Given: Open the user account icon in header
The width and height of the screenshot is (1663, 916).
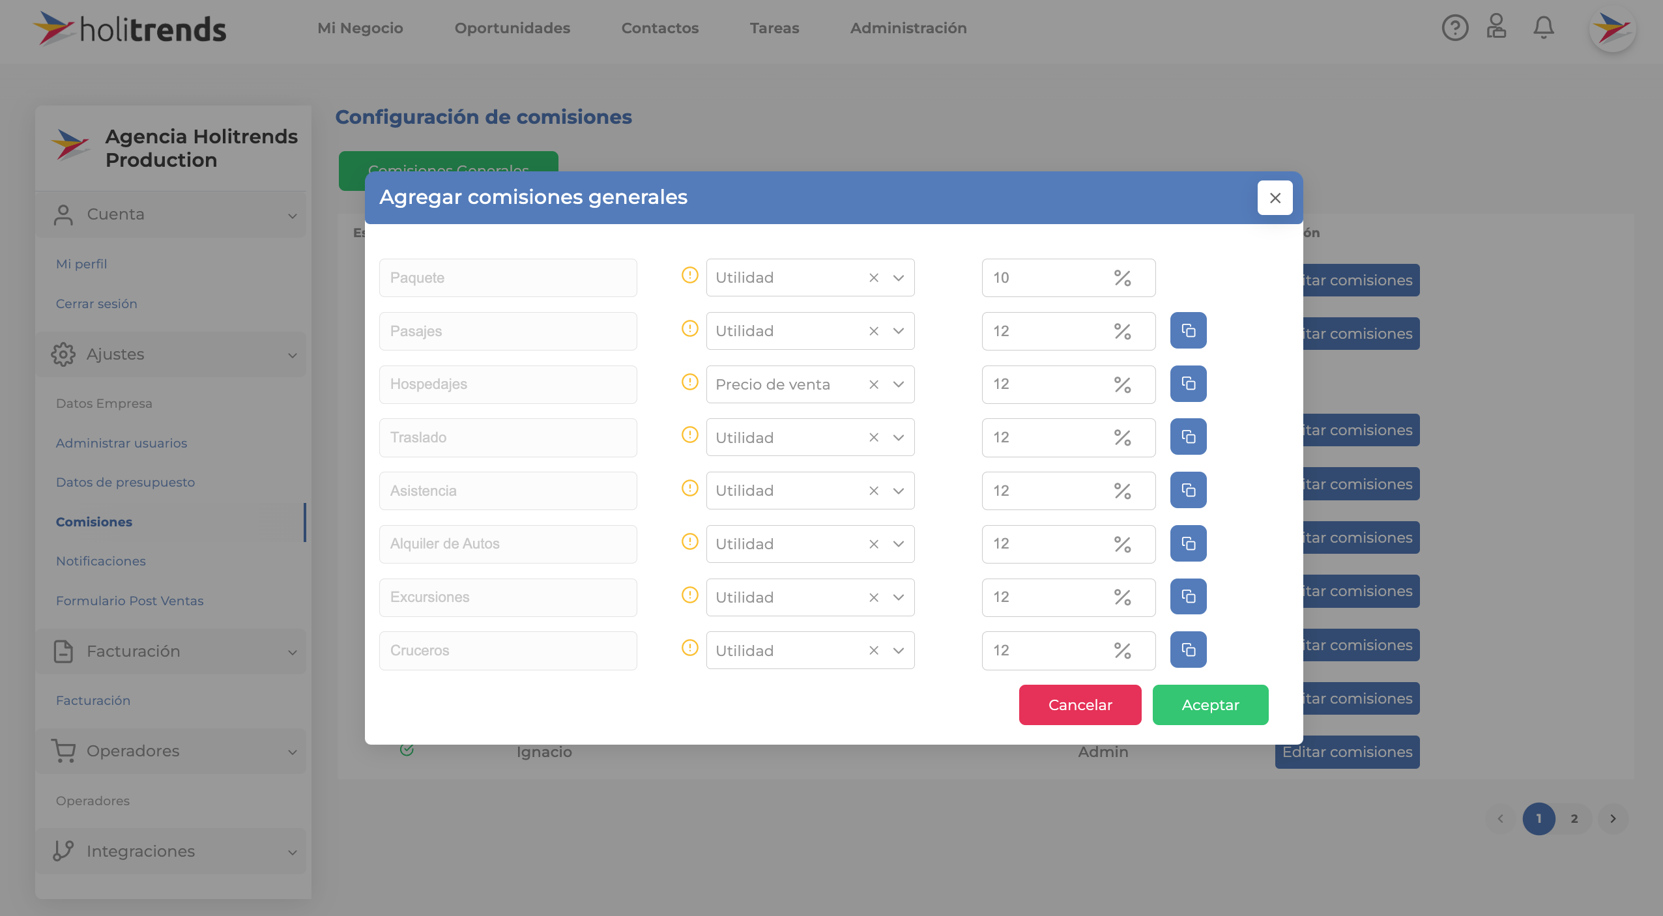Looking at the screenshot, I should (1496, 27).
